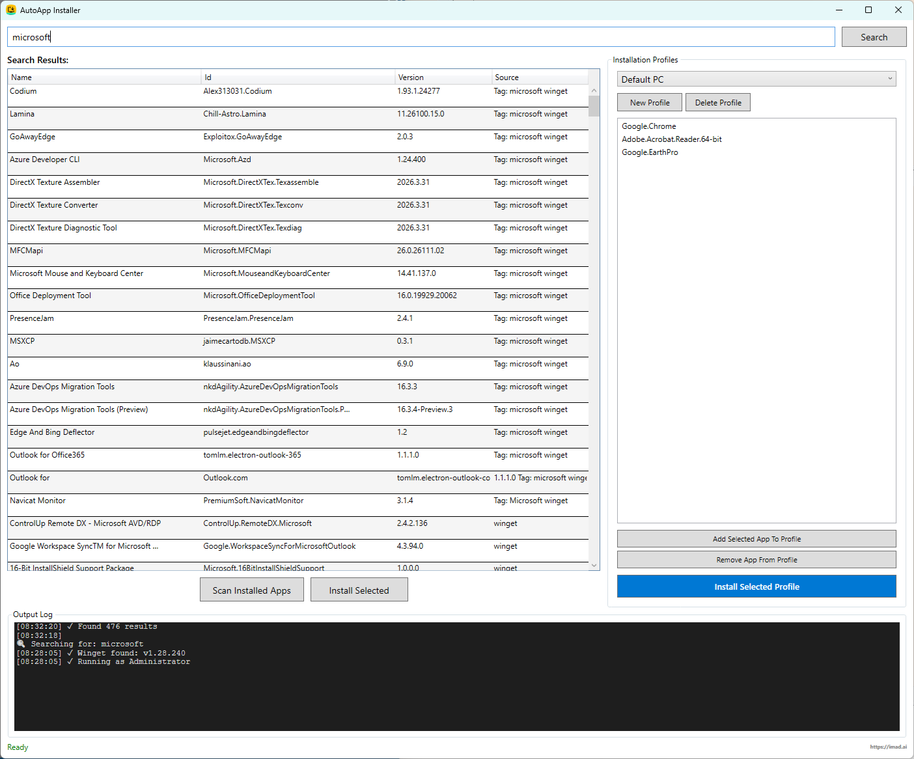Click the Search button
914x759 pixels.
pyautogui.click(x=874, y=37)
